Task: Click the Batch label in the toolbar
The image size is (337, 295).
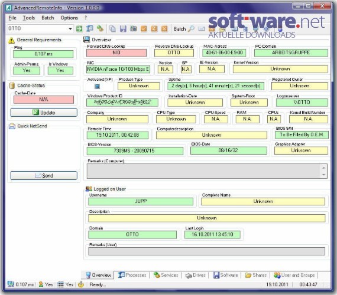Action: tap(180, 29)
